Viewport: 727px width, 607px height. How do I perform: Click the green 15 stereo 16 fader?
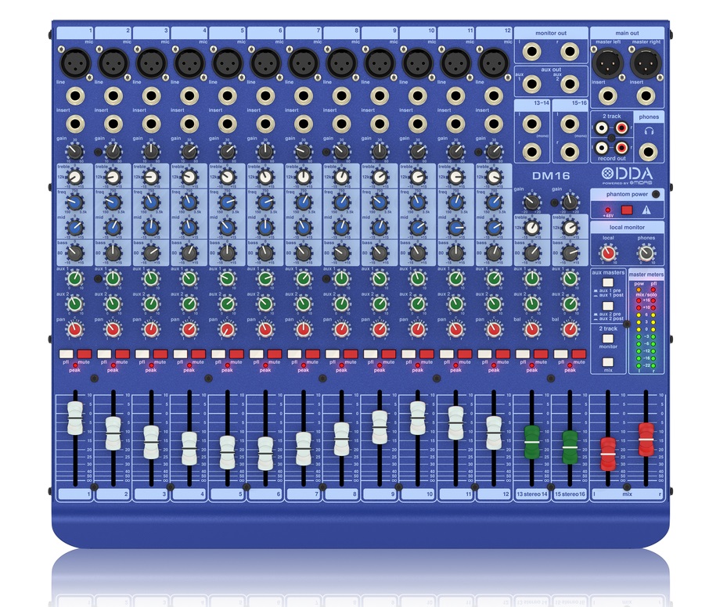click(570, 447)
